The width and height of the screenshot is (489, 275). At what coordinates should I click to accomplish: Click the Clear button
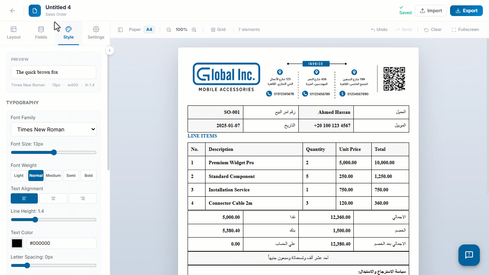(x=432, y=30)
